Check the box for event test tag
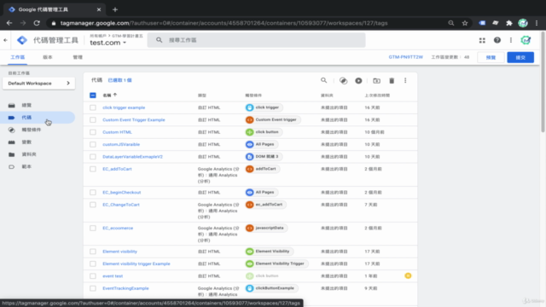Screen dimensions: 546x307 (x=93, y=276)
